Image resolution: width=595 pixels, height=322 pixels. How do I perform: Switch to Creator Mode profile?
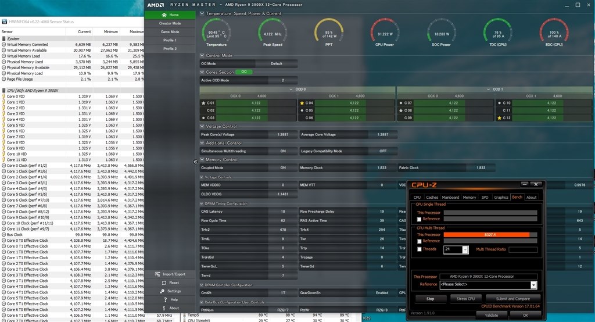170,24
